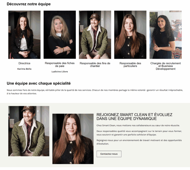Click the Une équipe avec chaque spécialité heading

[x=39, y=83]
